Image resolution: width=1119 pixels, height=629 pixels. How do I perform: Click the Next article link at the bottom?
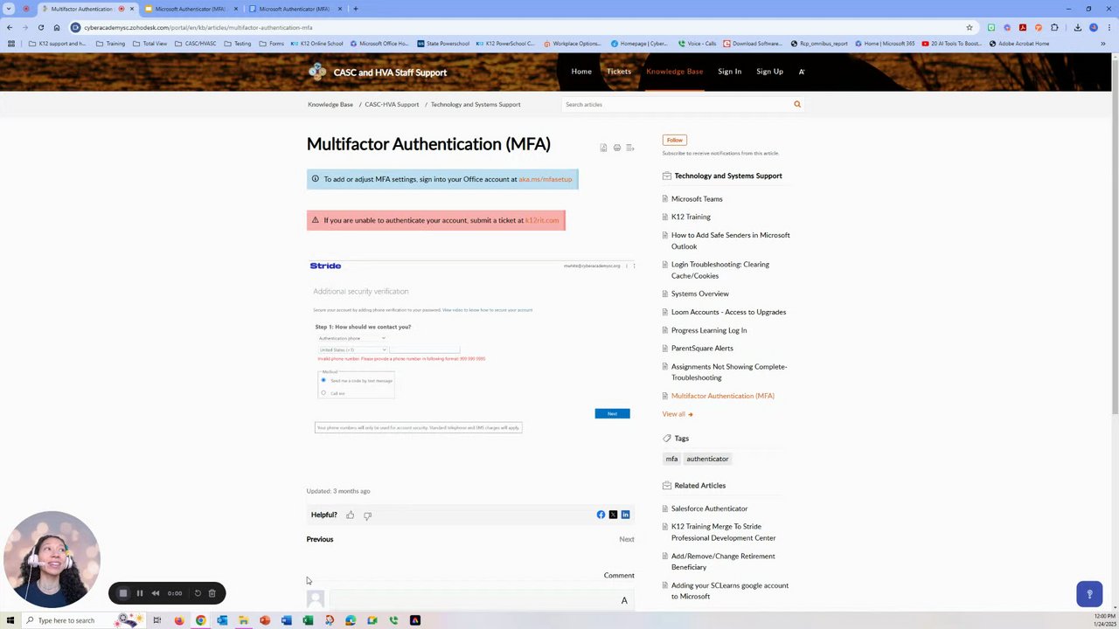[627, 539]
